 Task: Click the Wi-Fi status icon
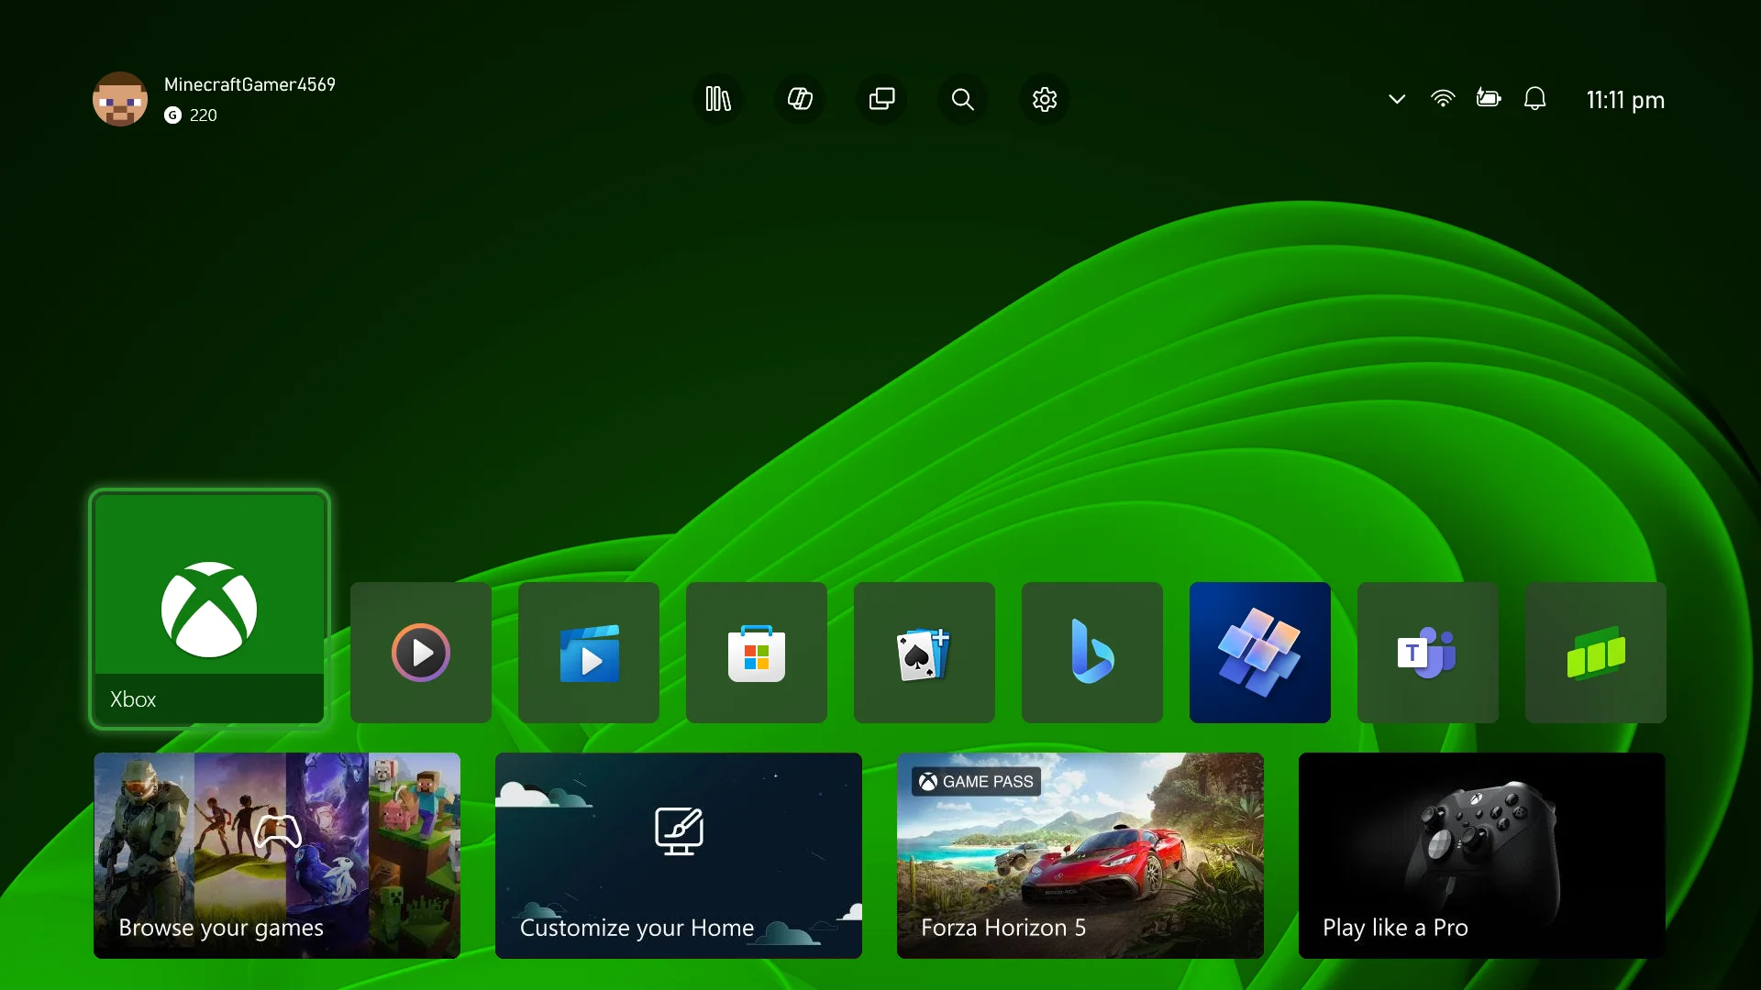(1443, 99)
